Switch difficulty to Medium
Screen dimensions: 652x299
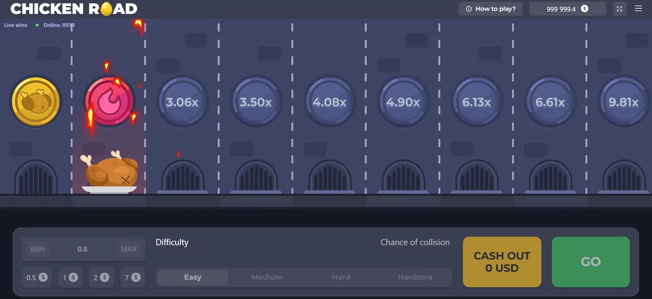point(266,277)
